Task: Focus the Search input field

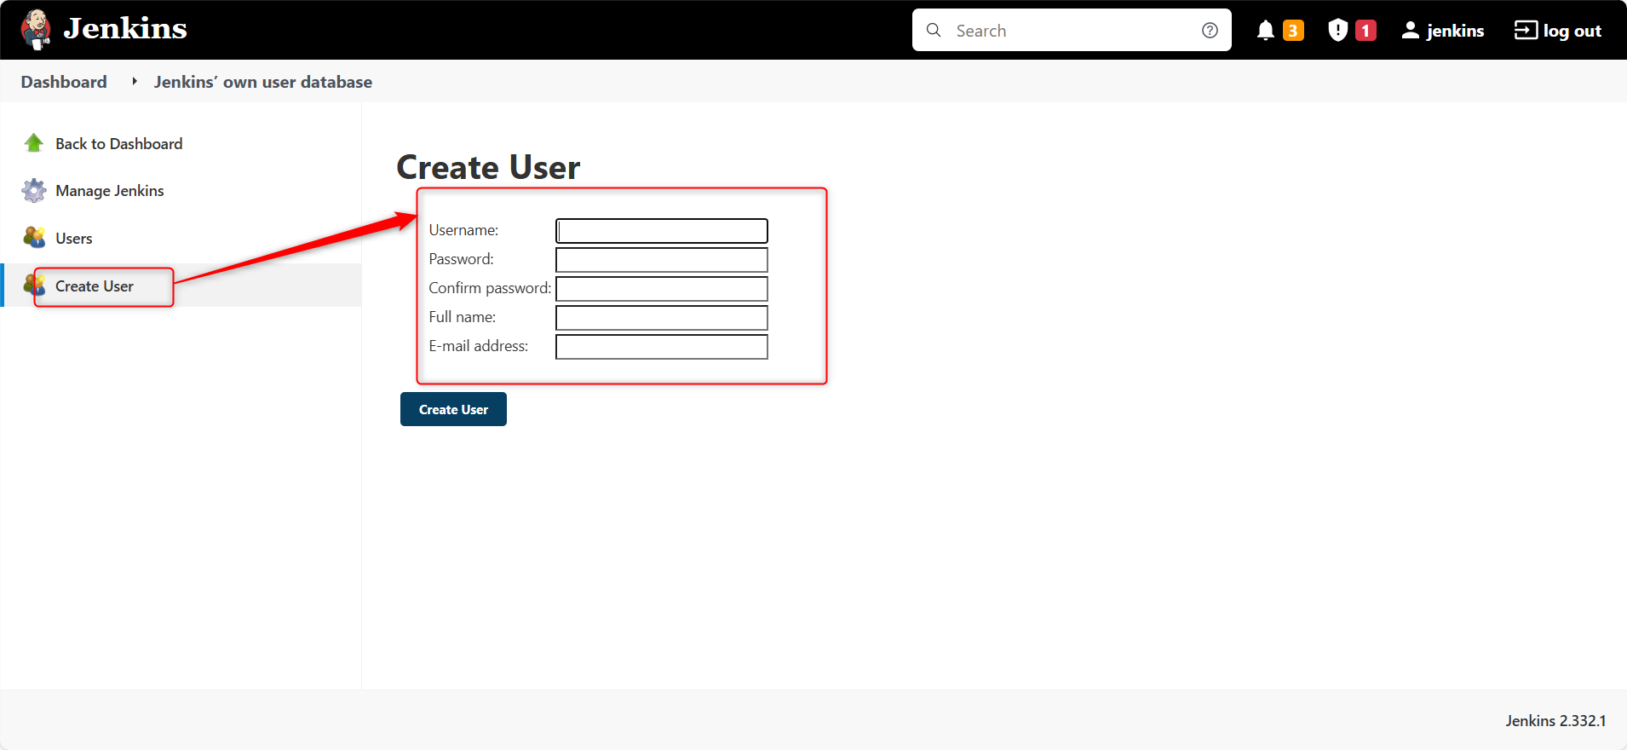Action: [x=1072, y=30]
